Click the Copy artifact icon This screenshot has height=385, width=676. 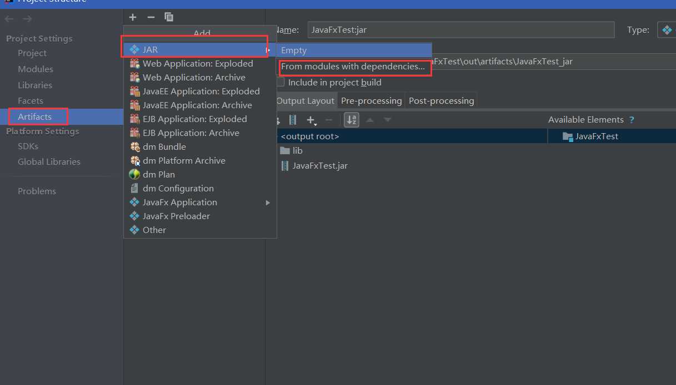coord(169,18)
